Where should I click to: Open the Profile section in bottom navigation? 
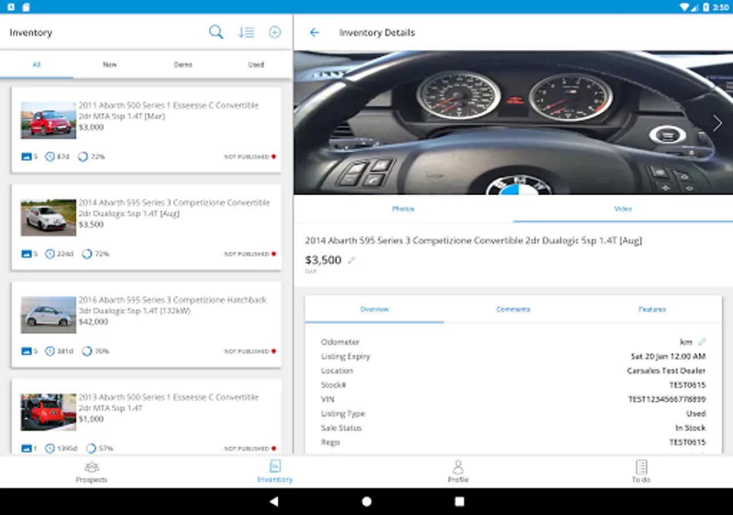point(458,472)
